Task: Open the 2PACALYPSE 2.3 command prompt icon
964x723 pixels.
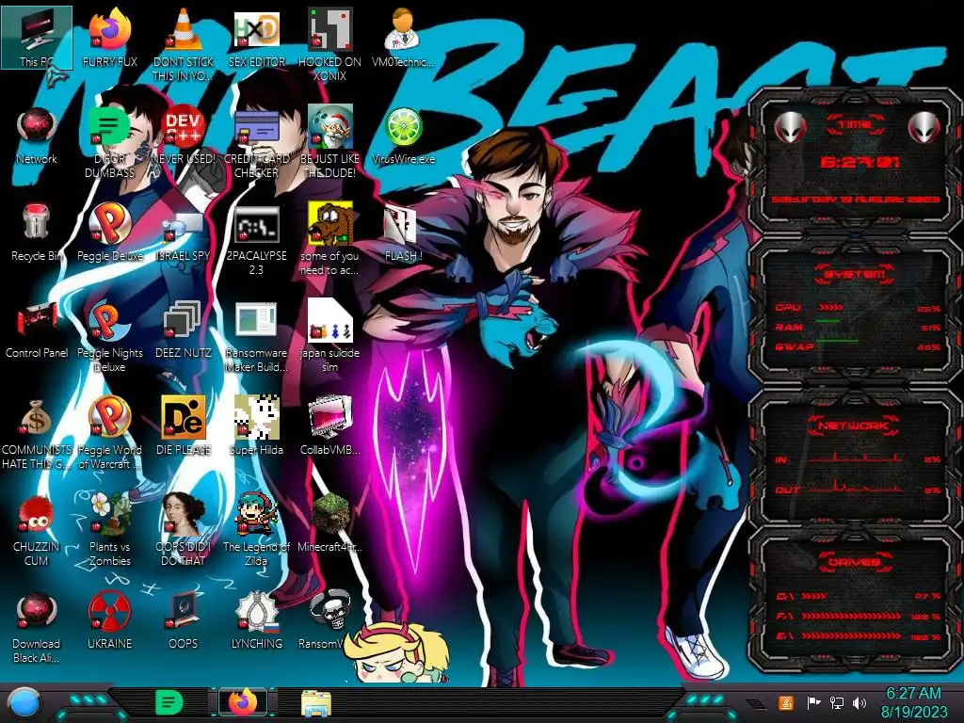Action: tap(257, 238)
